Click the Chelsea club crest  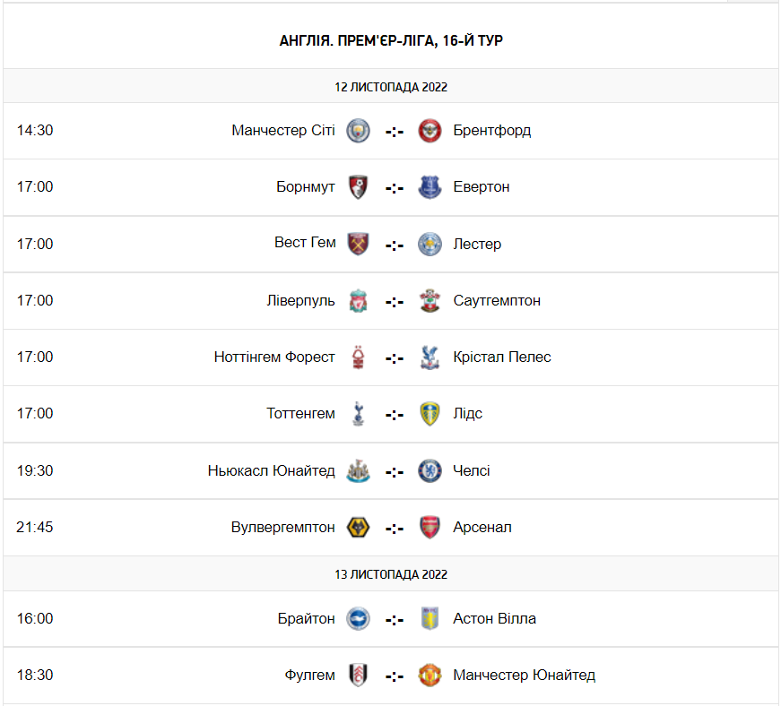430,470
